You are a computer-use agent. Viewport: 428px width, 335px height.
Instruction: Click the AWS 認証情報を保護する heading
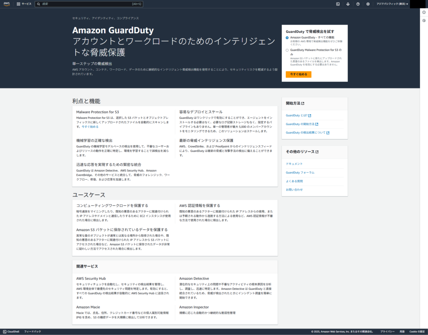199,206
